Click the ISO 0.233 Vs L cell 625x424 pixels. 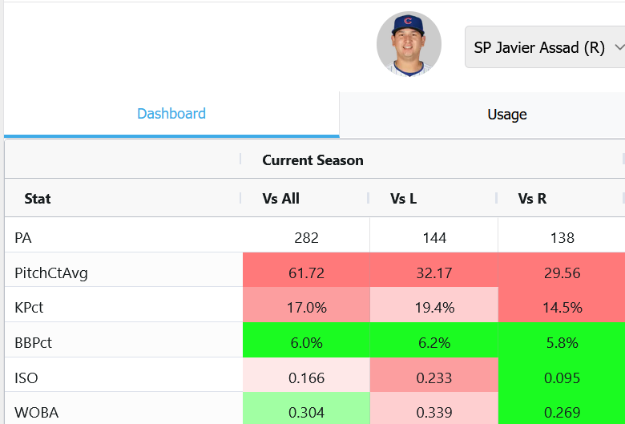[x=434, y=378]
